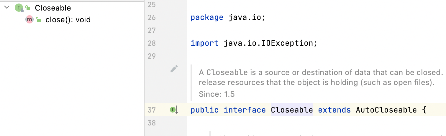Click the public access icon beside close()
The width and height of the screenshot is (446, 136).
pos(38,20)
